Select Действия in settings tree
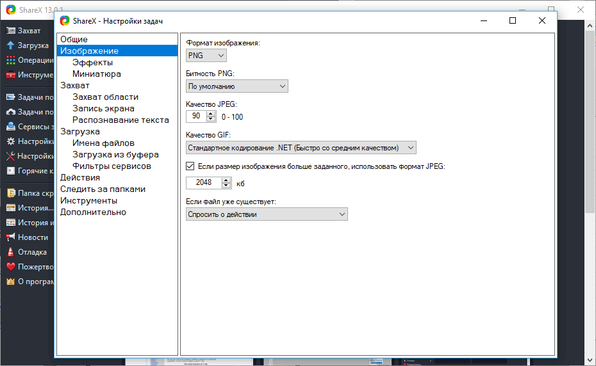The width and height of the screenshot is (596, 366). [x=80, y=178]
